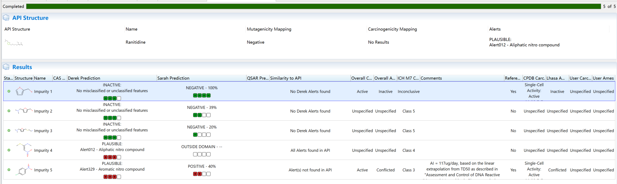Viewport: 617px width, 184px height.
Task: Click the User Carc... column header
Action: [580, 78]
